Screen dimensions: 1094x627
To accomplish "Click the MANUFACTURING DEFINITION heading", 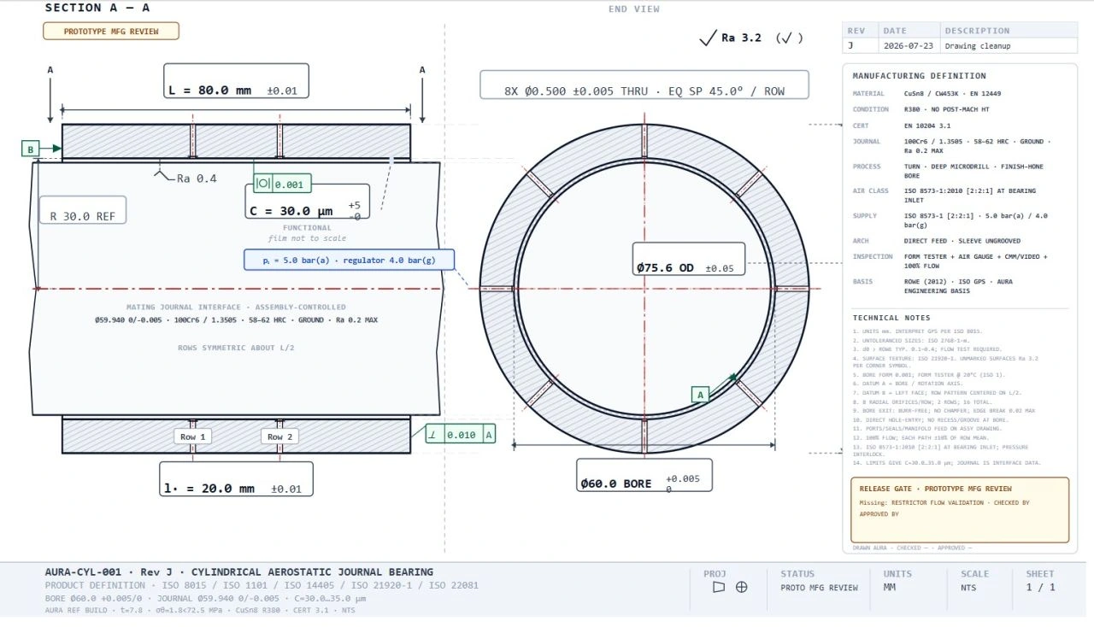I will point(919,76).
